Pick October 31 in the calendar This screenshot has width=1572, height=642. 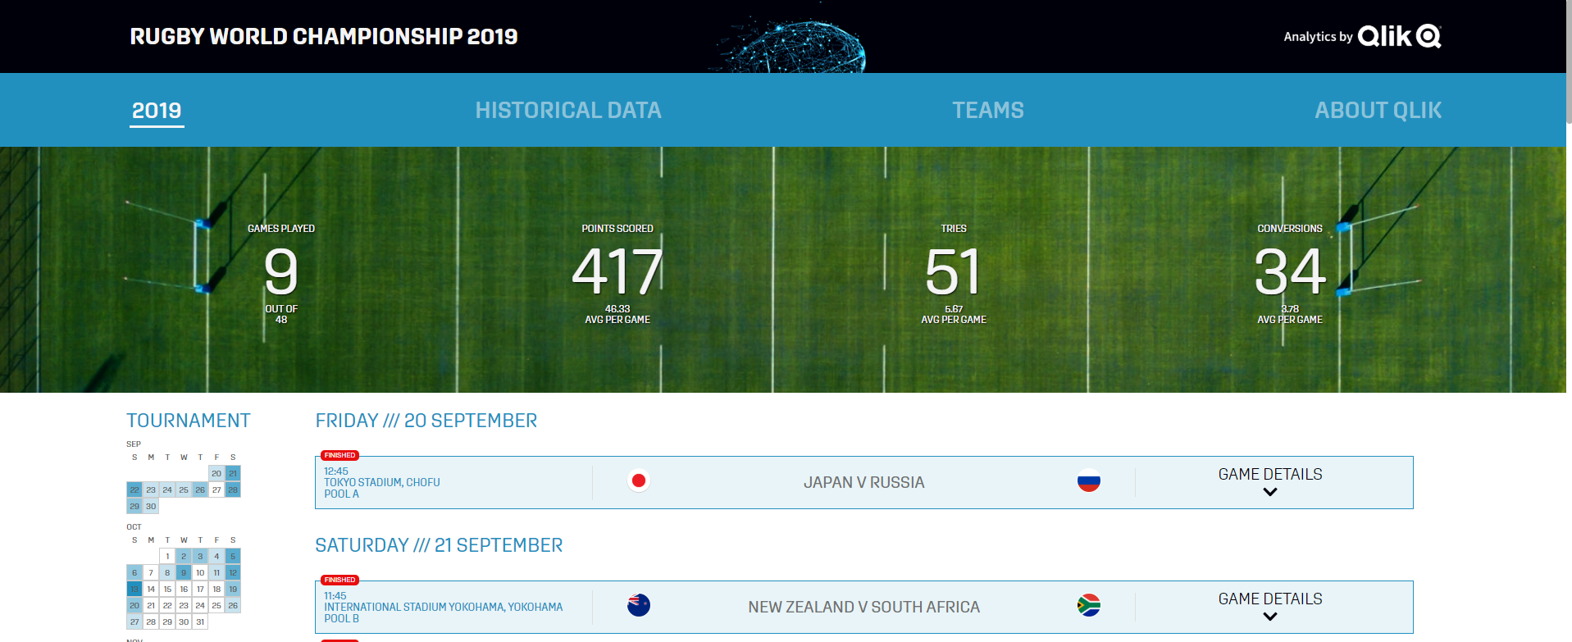pos(200,622)
